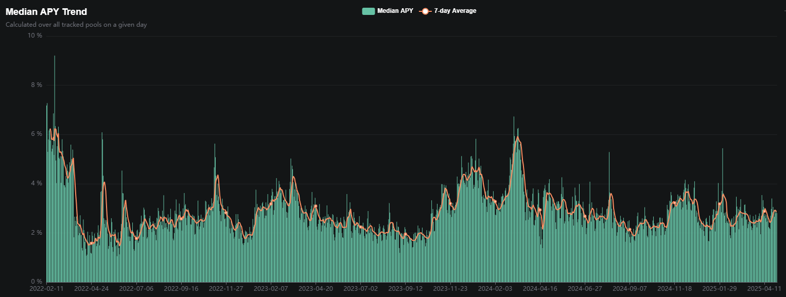The image size is (786, 297).
Task: Click the orange line's peak near 6% in 2024
Action: (x=517, y=137)
